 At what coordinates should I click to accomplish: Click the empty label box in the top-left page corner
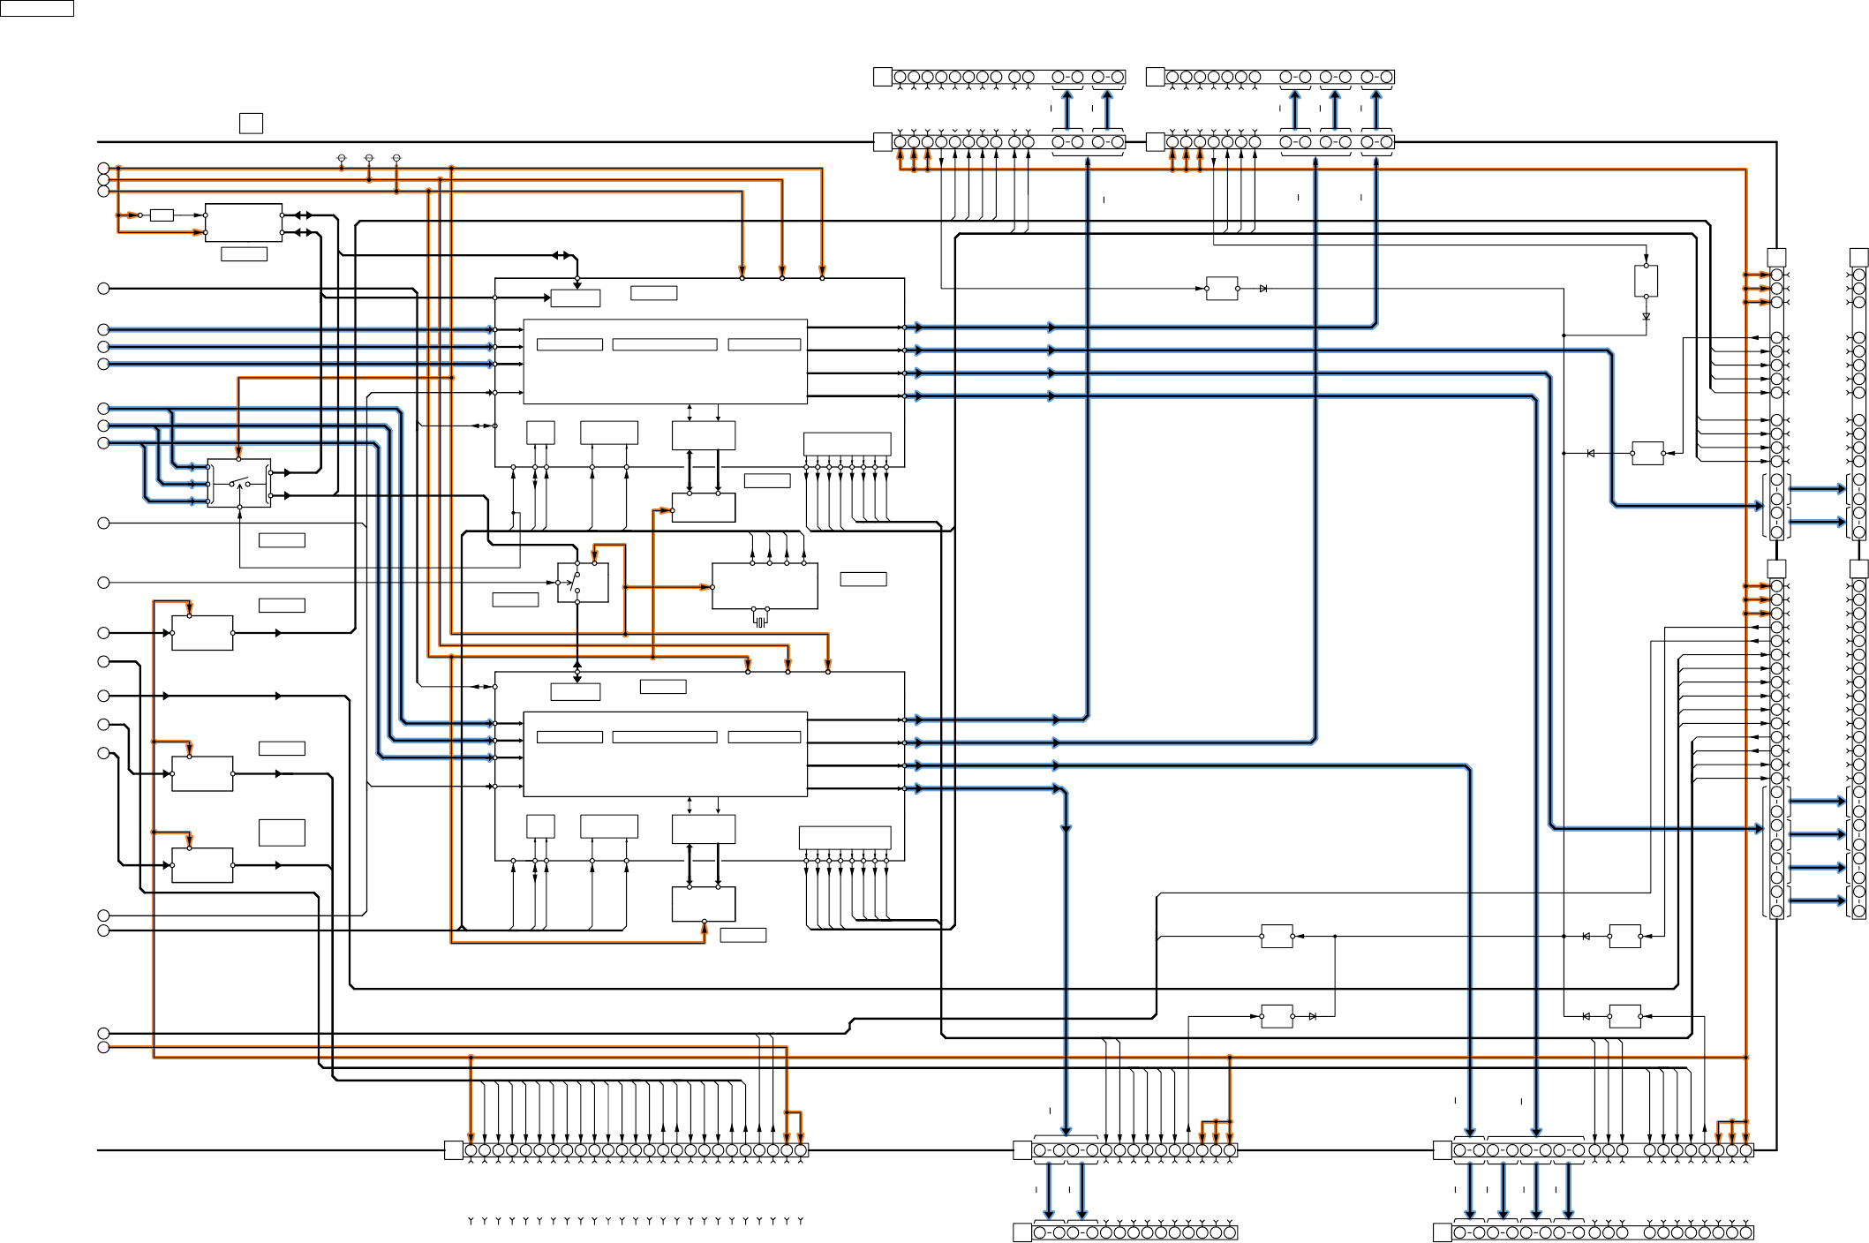click(x=36, y=8)
